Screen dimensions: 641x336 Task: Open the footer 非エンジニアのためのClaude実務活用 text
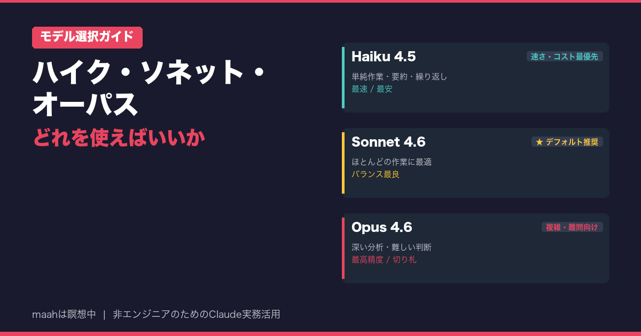[x=196, y=315]
